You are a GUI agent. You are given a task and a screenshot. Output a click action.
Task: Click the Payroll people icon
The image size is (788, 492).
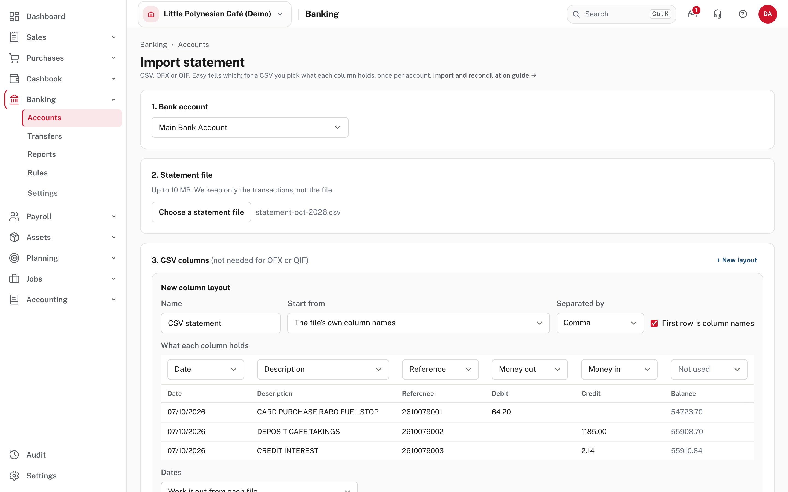click(x=14, y=216)
